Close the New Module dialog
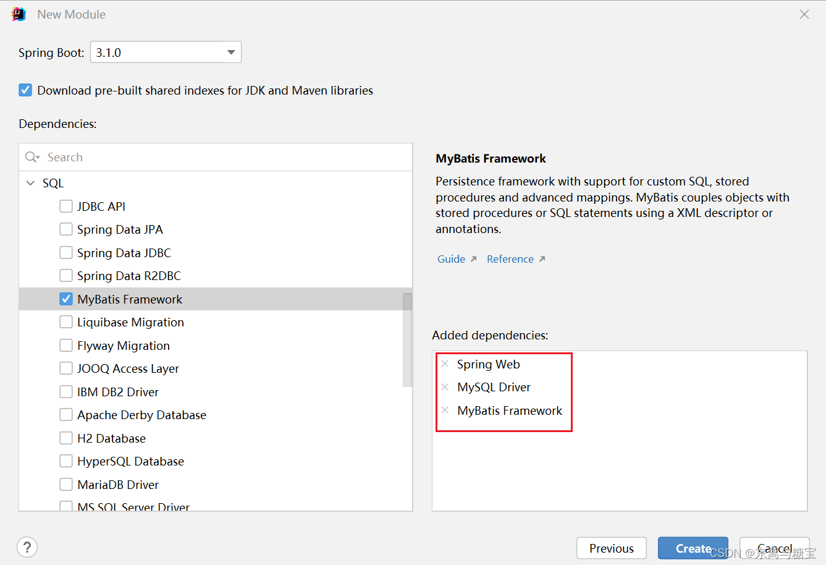Image resolution: width=826 pixels, height=565 pixels. [x=804, y=14]
